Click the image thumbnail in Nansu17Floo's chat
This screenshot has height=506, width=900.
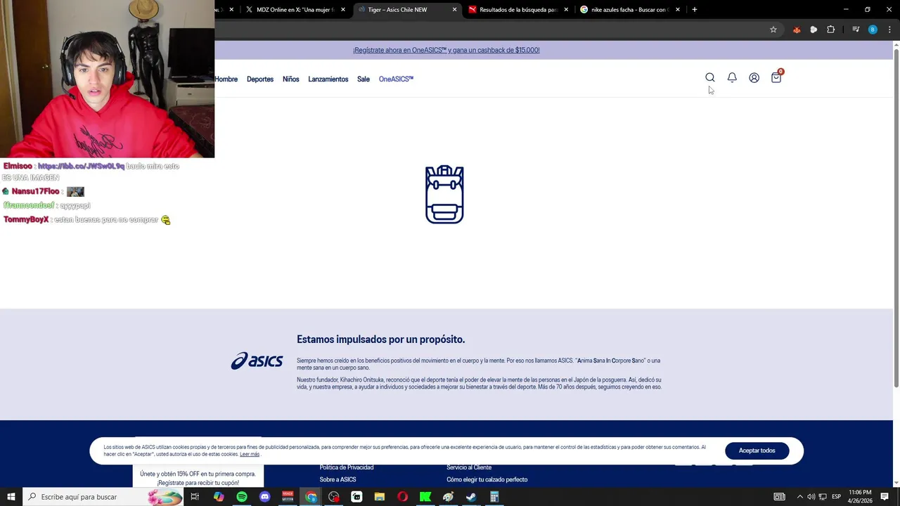pos(75,192)
